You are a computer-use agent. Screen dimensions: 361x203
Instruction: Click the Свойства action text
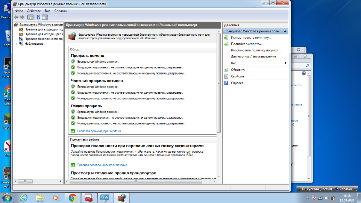pos(238,76)
